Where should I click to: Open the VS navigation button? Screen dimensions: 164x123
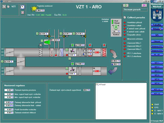click(x=157, y=35)
